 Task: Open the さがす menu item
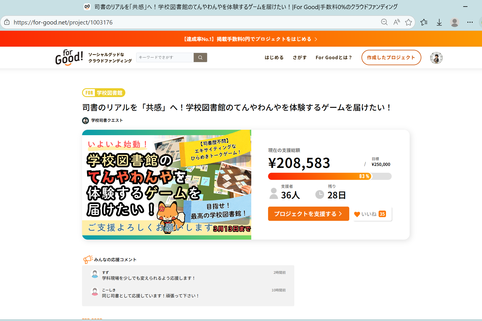[x=300, y=57]
